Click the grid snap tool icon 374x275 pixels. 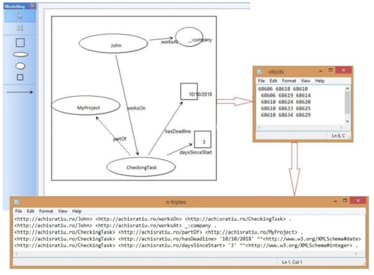pyautogui.click(x=20, y=28)
